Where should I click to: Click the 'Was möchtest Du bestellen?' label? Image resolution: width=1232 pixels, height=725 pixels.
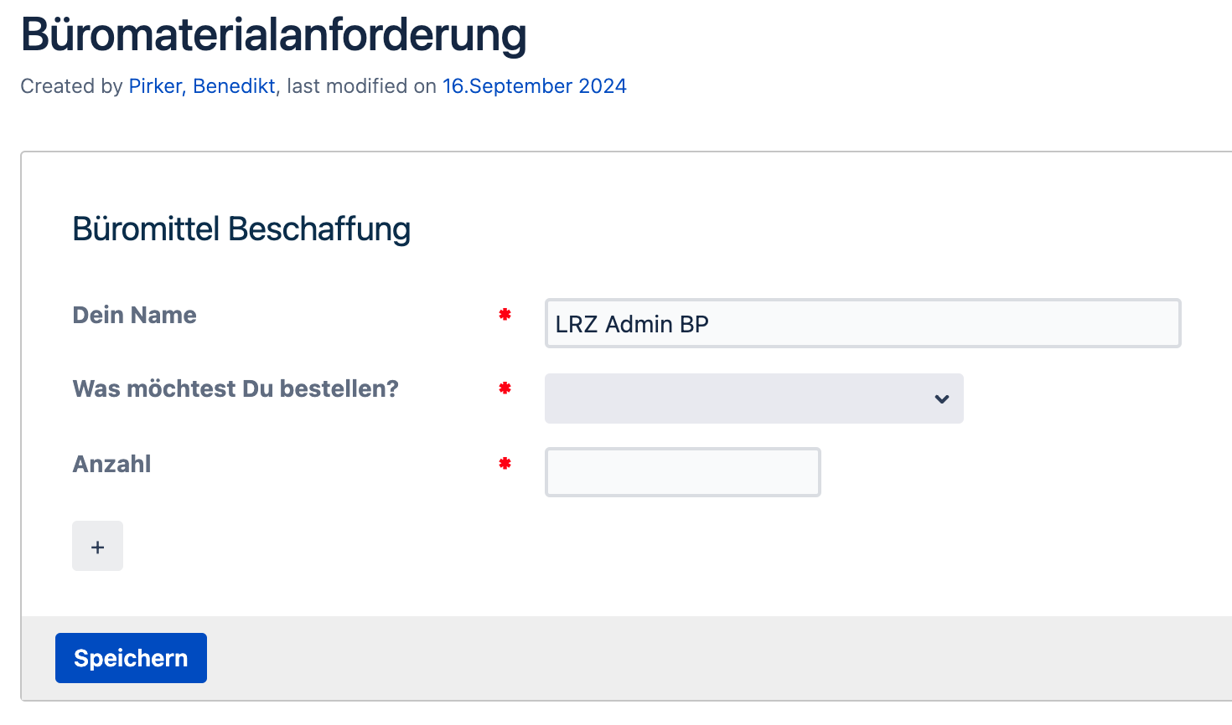(x=236, y=388)
